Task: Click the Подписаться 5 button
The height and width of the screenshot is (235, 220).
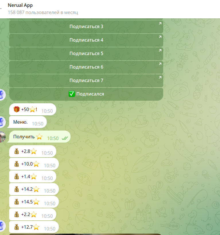Action: [x=86, y=54]
